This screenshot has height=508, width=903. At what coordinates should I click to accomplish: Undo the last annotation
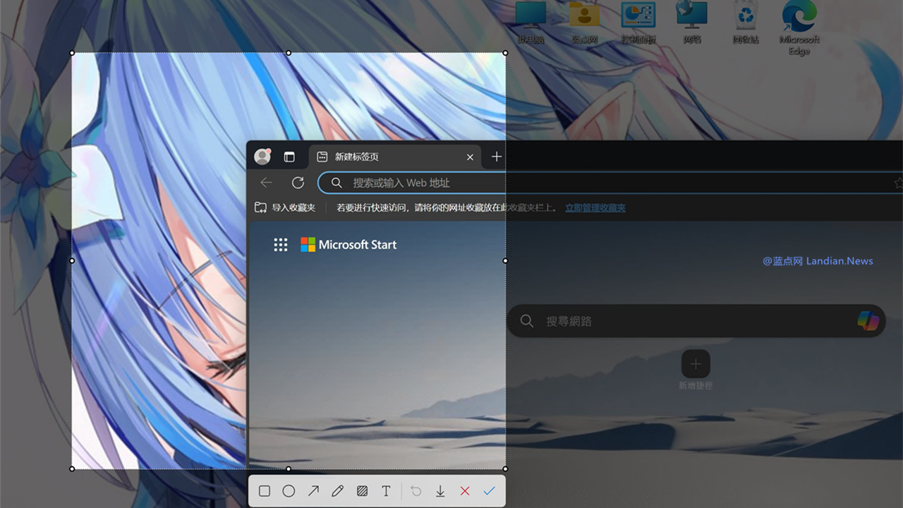[416, 491]
